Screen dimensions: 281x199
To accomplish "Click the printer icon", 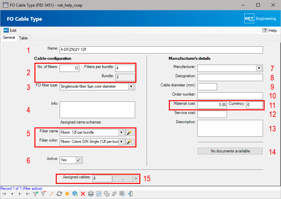I will click(x=91, y=194).
